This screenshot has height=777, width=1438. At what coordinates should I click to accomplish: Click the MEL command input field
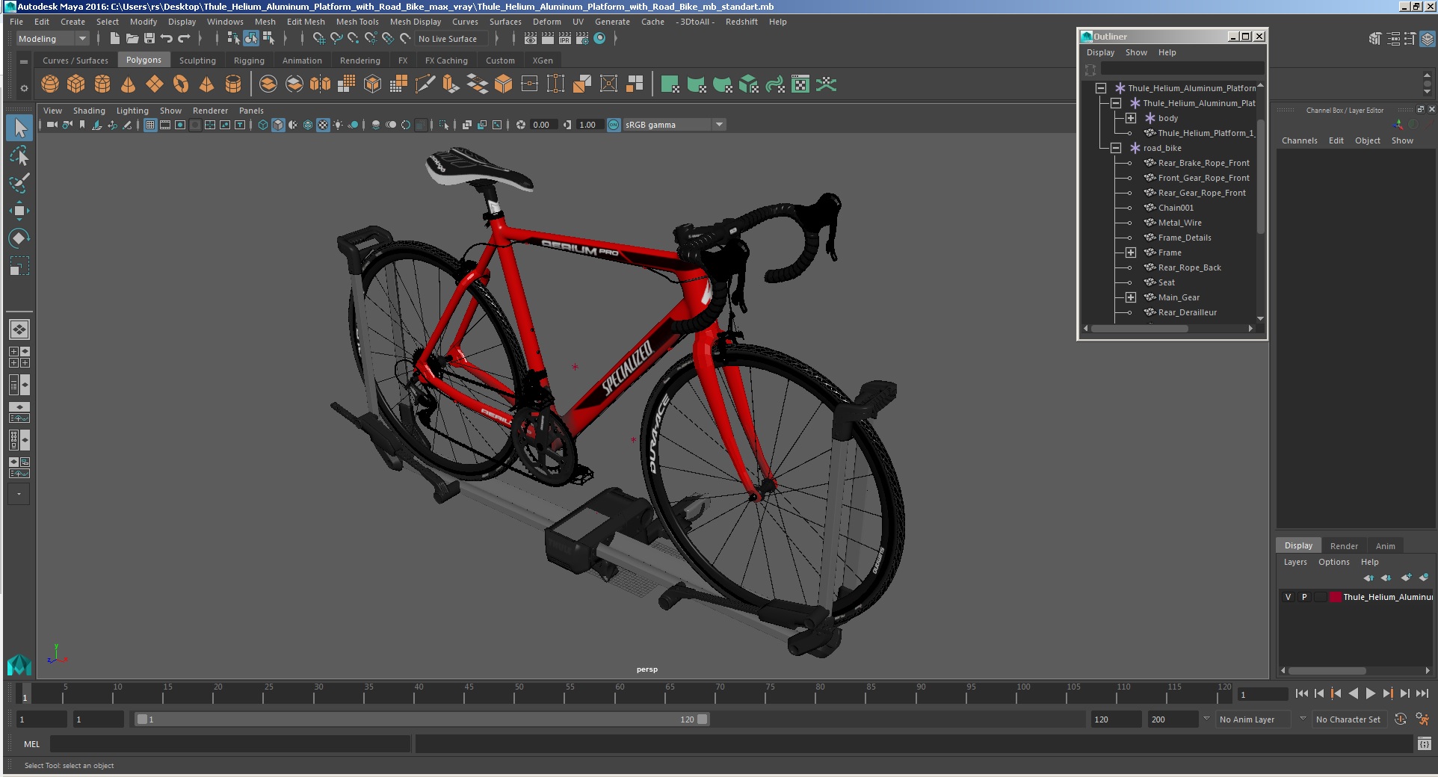(x=229, y=744)
